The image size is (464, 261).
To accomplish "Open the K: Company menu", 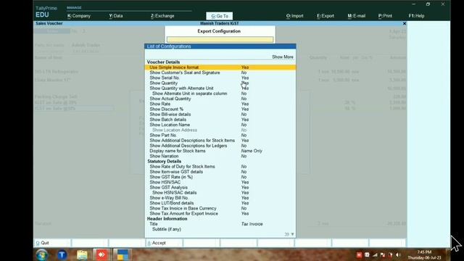I will (79, 16).
